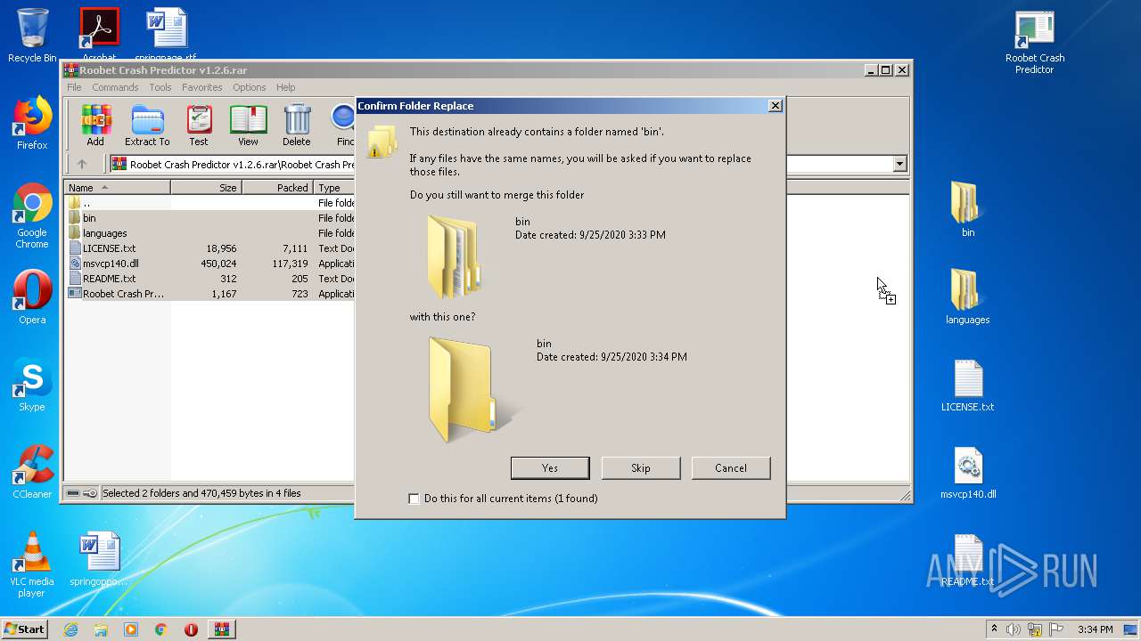Open Chrome from the taskbar

tap(161, 629)
